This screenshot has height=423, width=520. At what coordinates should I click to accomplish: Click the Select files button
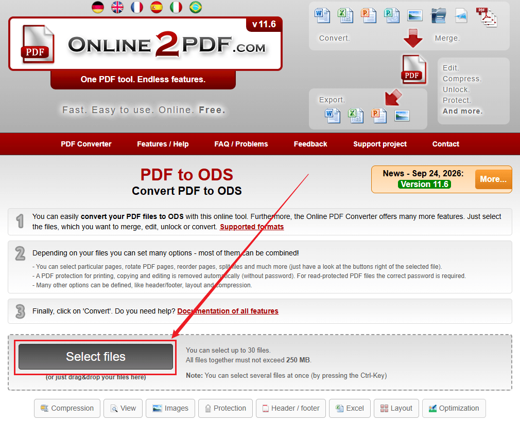click(96, 357)
